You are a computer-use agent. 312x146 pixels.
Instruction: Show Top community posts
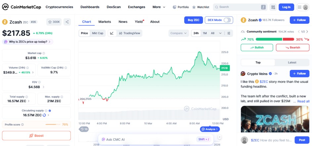pyautogui.click(x=258, y=62)
